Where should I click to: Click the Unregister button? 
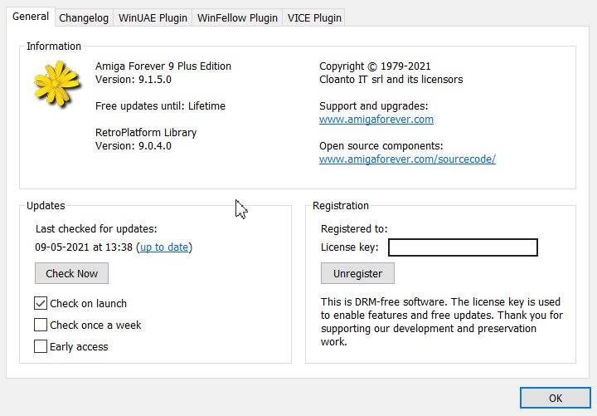click(357, 273)
